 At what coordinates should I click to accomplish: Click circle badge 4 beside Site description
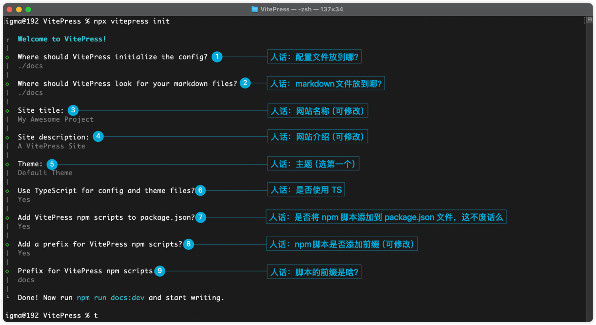tap(98, 137)
